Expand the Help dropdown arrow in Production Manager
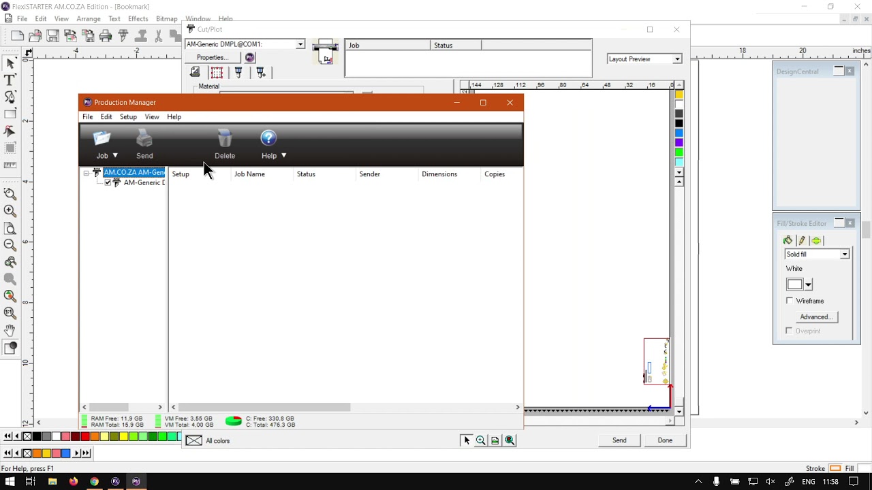Screen dimensions: 872x490 tap(283, 156)
